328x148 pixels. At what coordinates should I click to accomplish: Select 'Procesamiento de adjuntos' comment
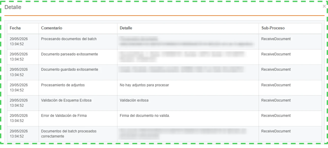point(63,85)
